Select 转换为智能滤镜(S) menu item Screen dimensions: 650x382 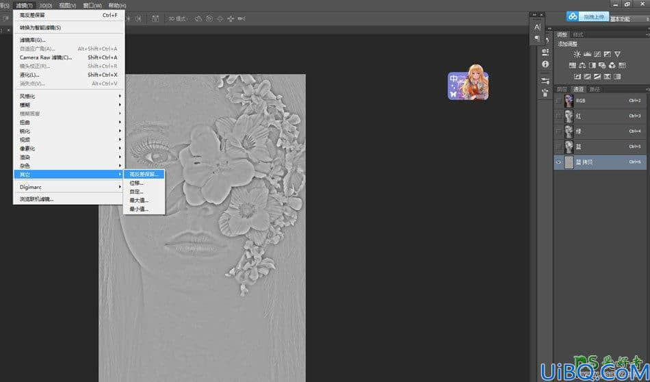coord(69,28)
